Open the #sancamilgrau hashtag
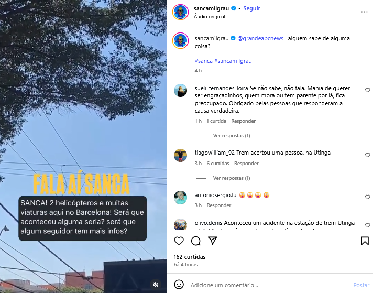373x293 pixels. click(x=233, y=61)
